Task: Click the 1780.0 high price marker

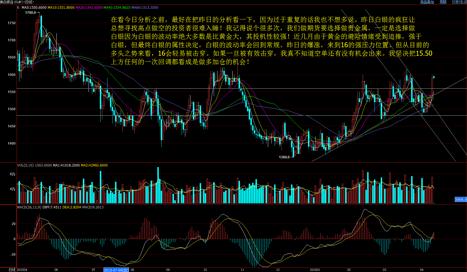Action: click(x=30, y=13)
